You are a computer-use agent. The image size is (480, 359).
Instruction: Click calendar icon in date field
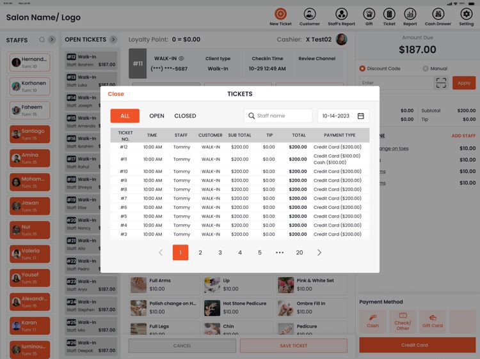tap(360, 116)
